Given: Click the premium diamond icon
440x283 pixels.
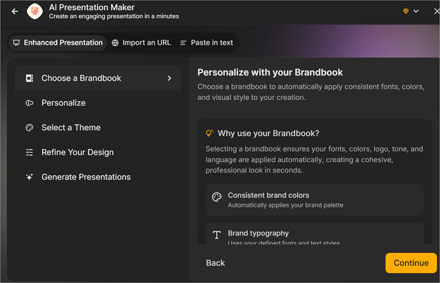Looking at the screenshot, I should 405,11.
